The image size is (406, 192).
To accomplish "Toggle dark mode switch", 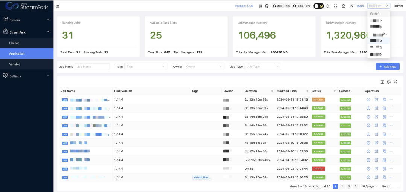I will coord(318,6).
